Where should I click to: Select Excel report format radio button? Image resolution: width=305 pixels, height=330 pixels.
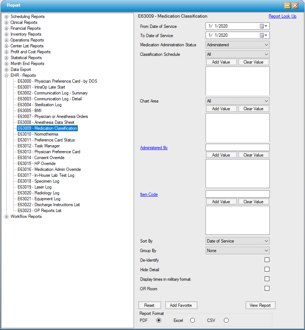192,320
